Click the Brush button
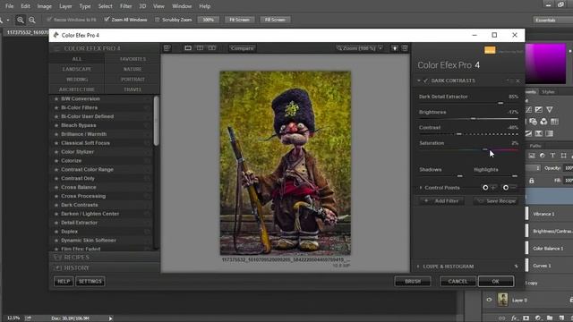Image resolution: width=573 pixels, height=322 pixels. tap(413, 282)
